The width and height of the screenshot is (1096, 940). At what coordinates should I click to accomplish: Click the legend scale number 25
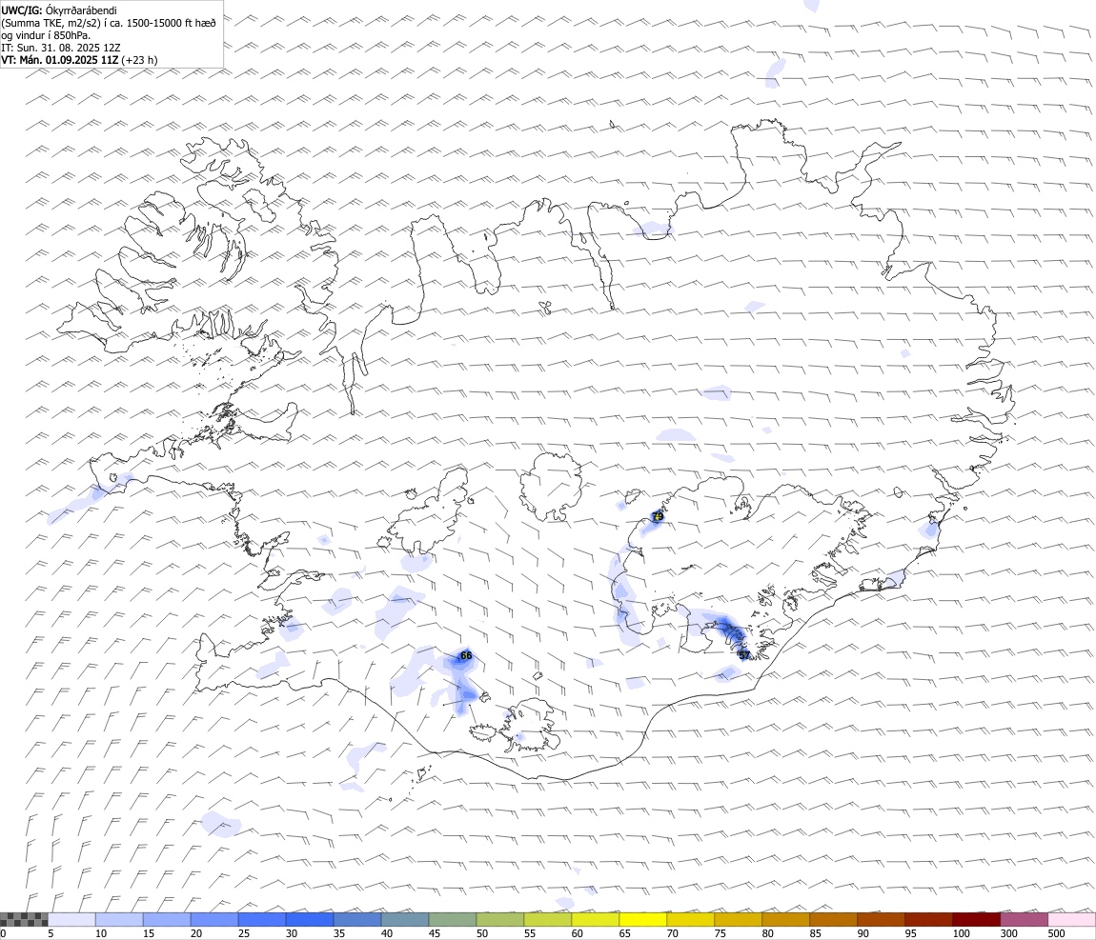pos(244,933)
